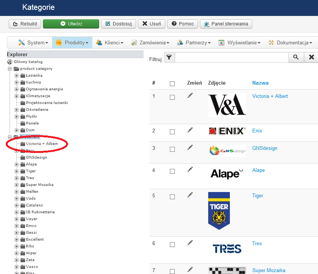This screenshot has height=274, width=318.
Task: Open the Dokumentacja menu
Action: coord(290,43)
